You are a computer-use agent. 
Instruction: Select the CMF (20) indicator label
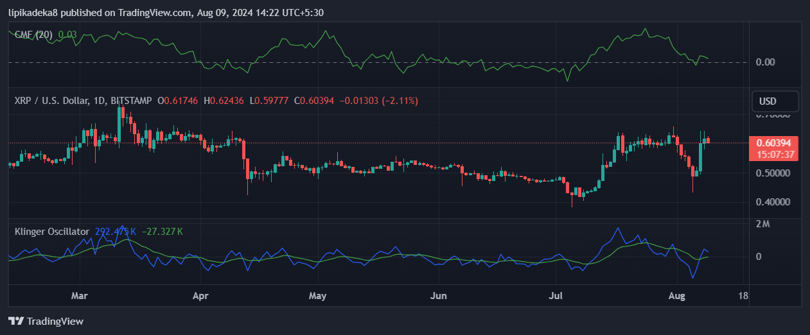(x=35, y=34)
